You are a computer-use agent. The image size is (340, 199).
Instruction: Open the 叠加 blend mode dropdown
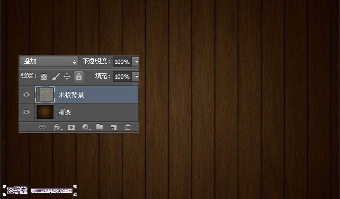(49, 62)
